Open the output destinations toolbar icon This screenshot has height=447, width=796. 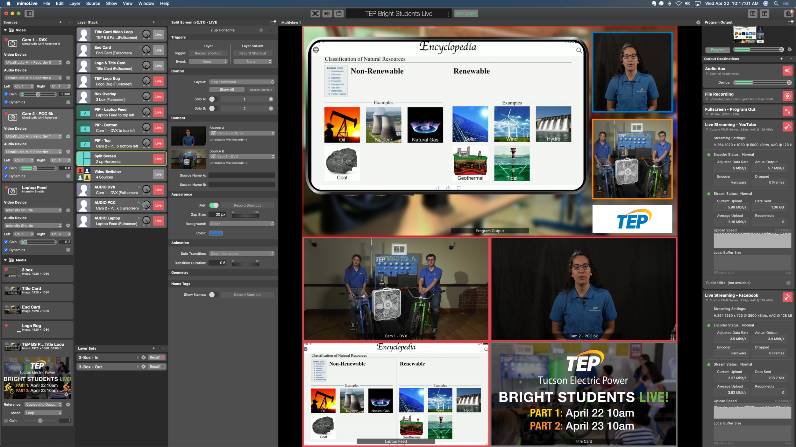click(789, 13)
